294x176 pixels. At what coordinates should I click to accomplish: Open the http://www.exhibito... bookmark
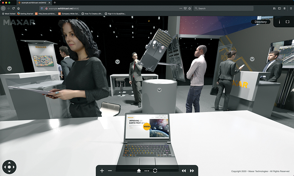[45, 14]
